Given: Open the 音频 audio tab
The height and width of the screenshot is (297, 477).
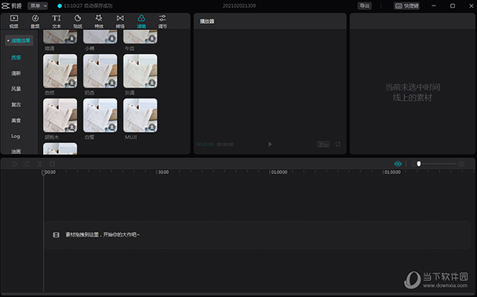Looking at the screenshot, I should [35, 21].
